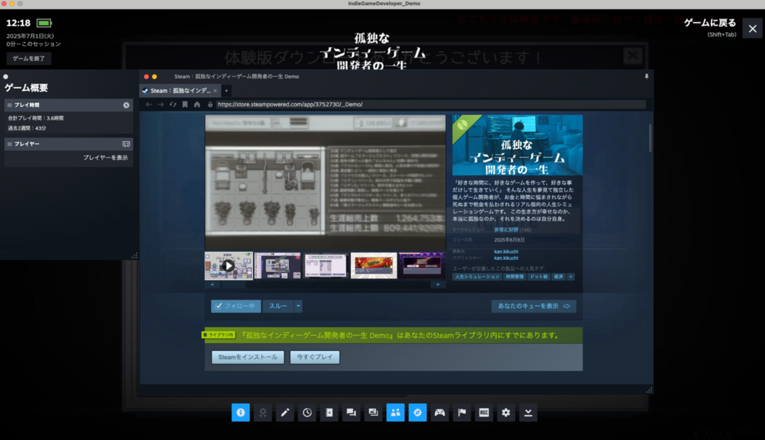This screenshot has width=765, height=440.
Task: Toggle the web browser compass icon
Action: pos(418,413)
